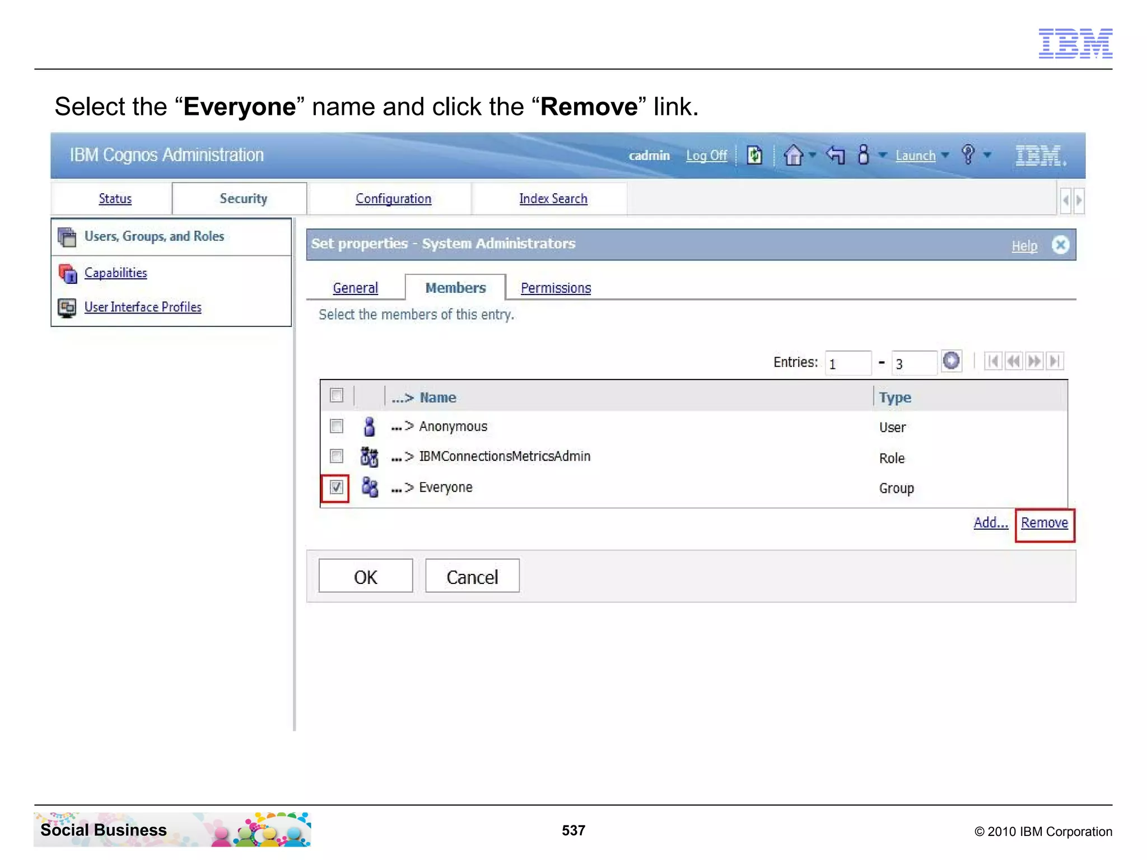Check the IBMConnectionsMetricsAdmin row checkbox
1147x860 pixels.
click(337, 456)
